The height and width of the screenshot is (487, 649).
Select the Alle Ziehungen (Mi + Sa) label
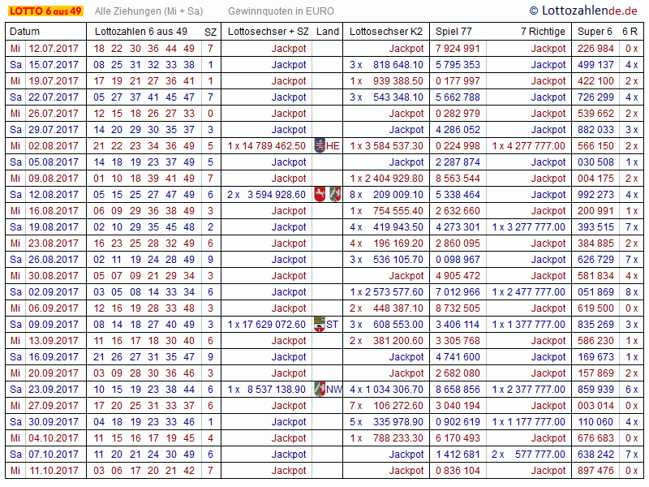click(x=148, y=11)
